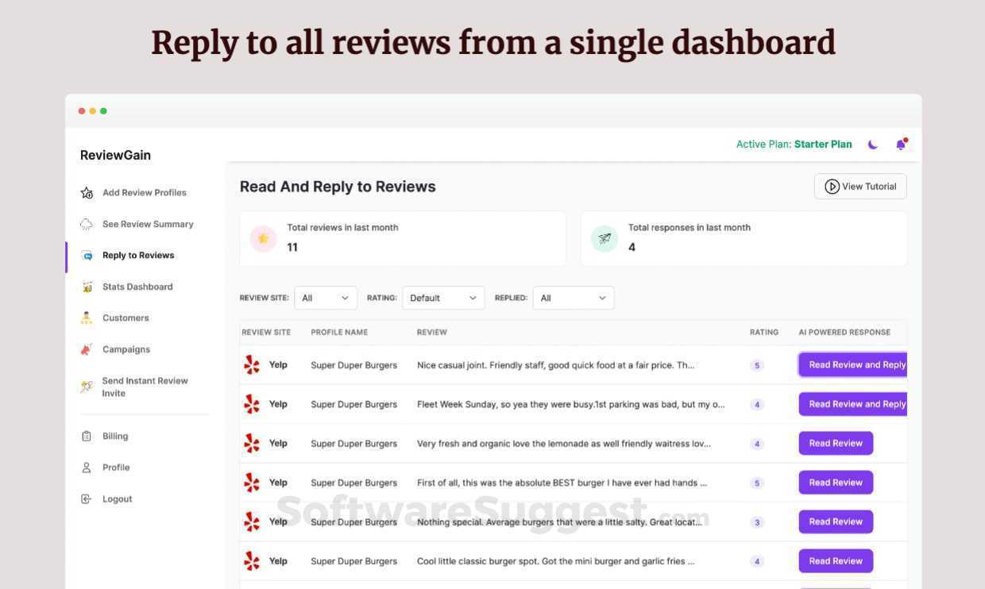Open the notifications bell icon
Viewport: 985px width, 589px height.
coord(900,144)
